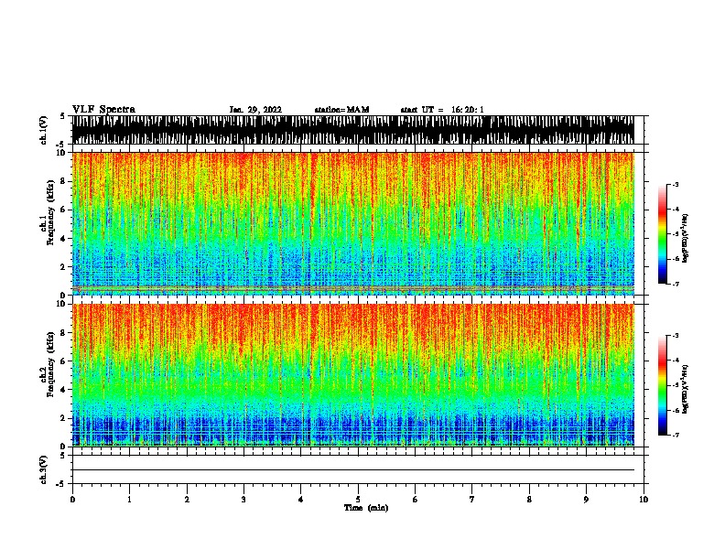Click the "station=MAM" header label
725x560 pixels.
coord(341,110)
